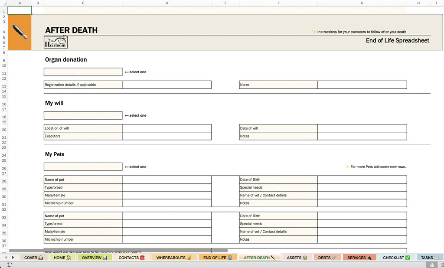Open the Organ donation select-one dropdown cell
Image resolution: width=444 pixels, height=268 pixels.
[x=82, y=72]
